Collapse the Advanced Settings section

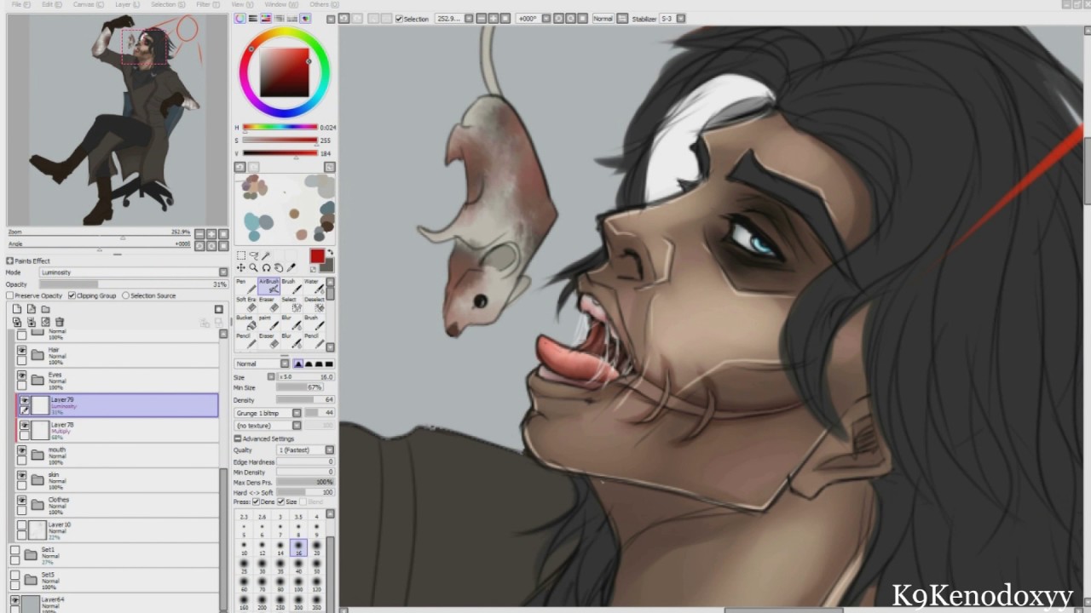point(238,438)
